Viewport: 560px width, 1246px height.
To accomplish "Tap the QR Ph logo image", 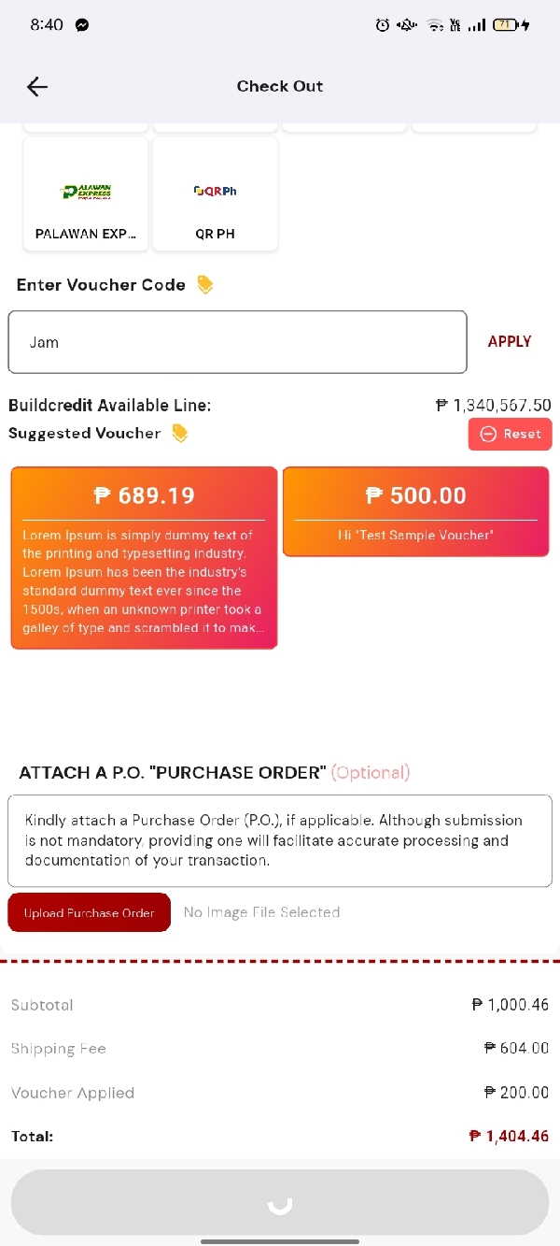I will 216,191.
